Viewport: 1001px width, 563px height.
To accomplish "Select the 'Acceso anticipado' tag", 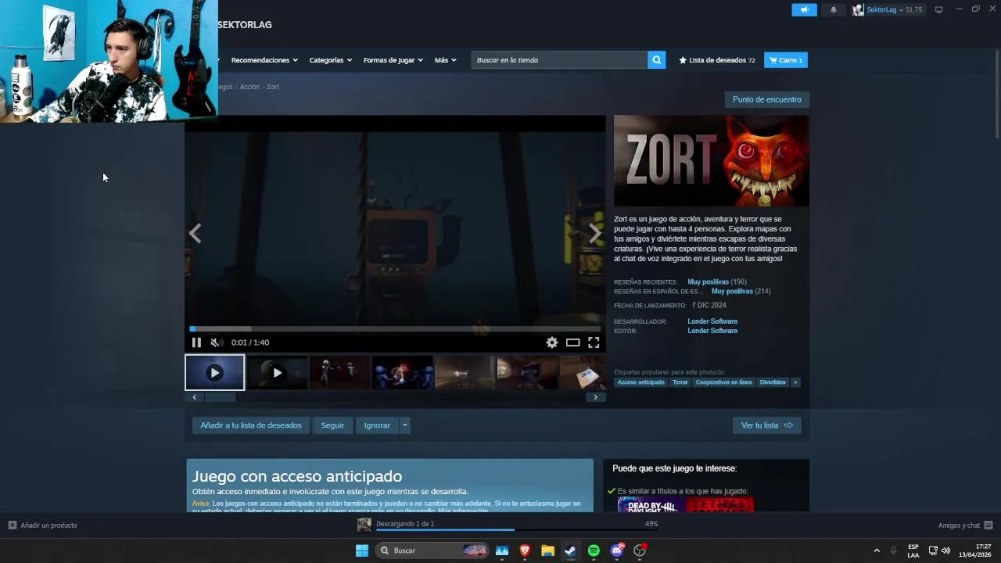I will 640,382.
